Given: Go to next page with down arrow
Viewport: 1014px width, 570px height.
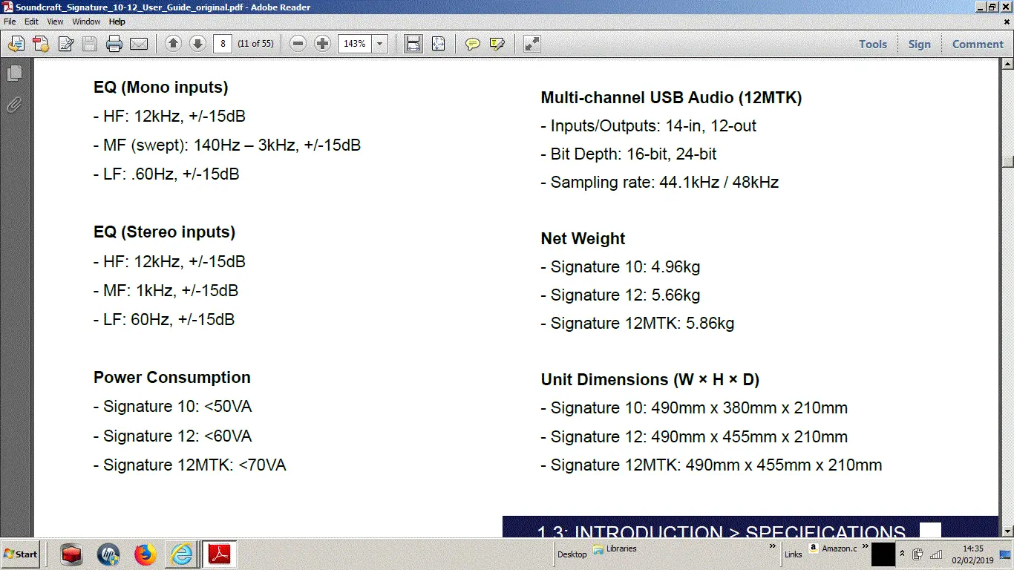Looking at the screenshot, I should [x=197, y=44].
